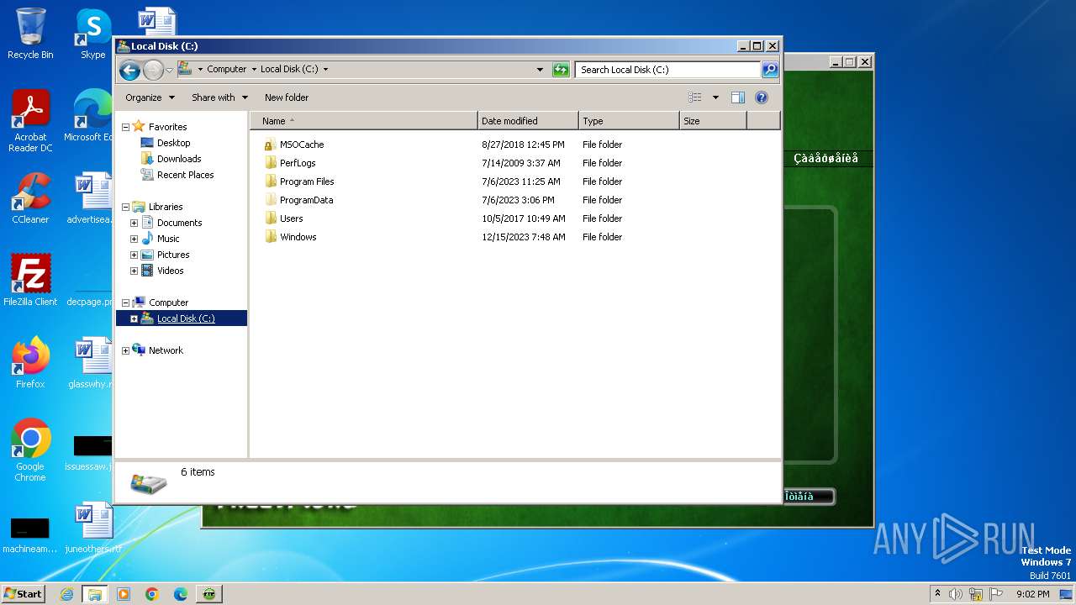
Task: Open Acrobat Reader DC desktop shortcut
Action: click(x=30, y=121)
